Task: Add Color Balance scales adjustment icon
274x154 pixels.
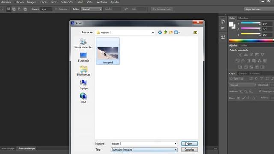Action: 243,61
